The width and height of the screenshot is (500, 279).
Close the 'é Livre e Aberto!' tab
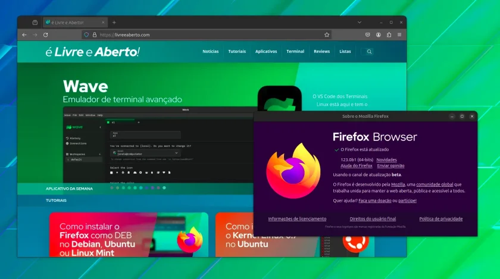[x=103, y=23]
